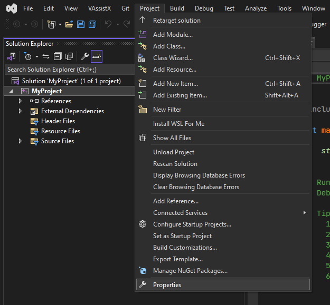Image resolution: width=330 pixels, height=305 pixels.
Task: Open the Window menu
Action: (x=314, y=8)
